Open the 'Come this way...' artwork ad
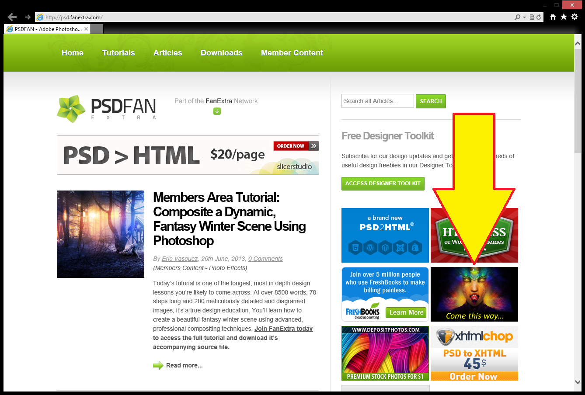This screenshot has width=585, height=395. pyautogui.click(x=474, y=294)
